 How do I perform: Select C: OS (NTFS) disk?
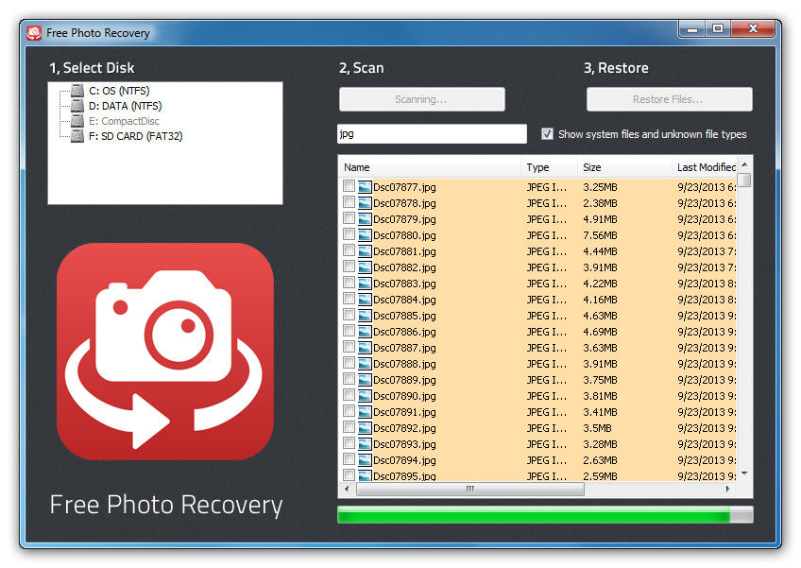tap(119, 91)
